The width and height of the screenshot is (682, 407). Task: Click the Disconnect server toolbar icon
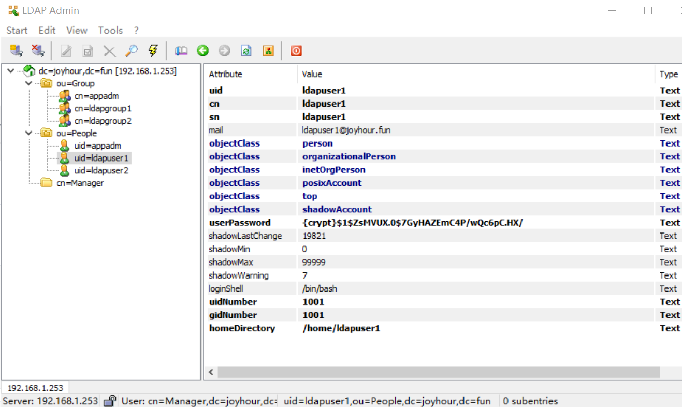click(38, 50)
